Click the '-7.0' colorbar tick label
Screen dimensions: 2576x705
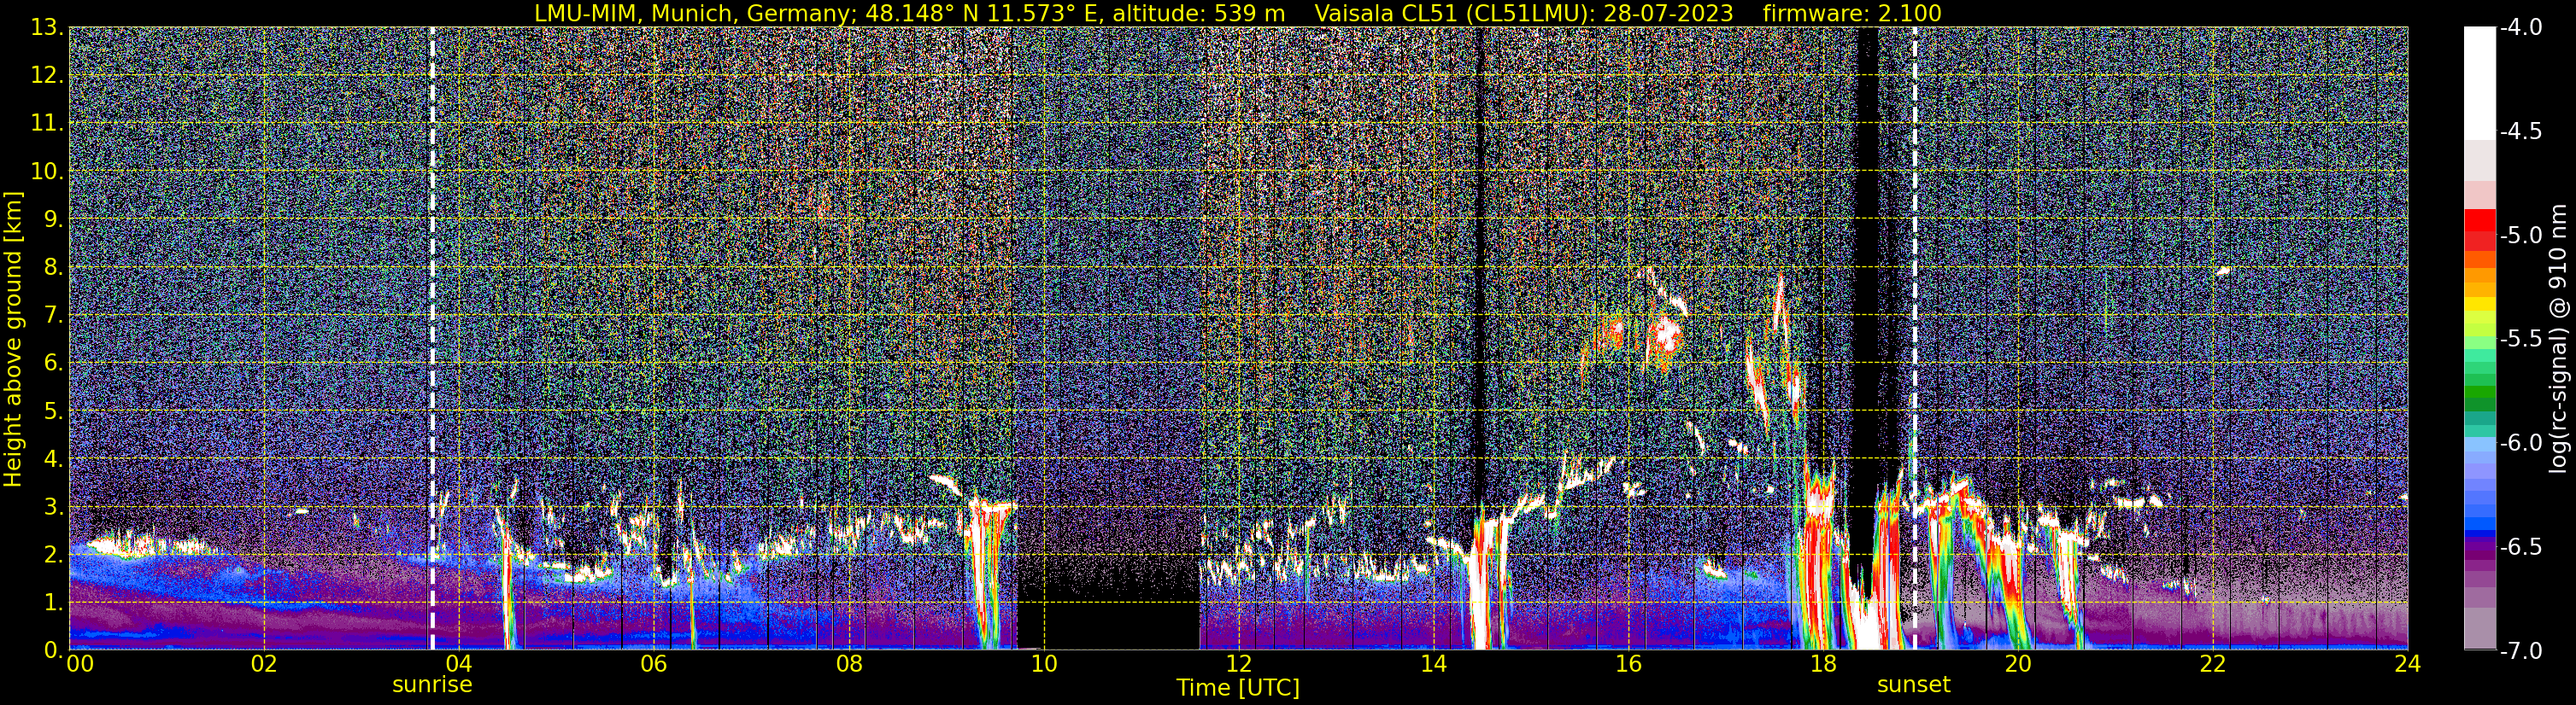coord(2520,651)
